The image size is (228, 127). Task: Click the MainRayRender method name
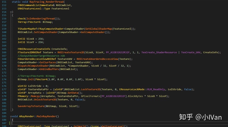[46, 116]
